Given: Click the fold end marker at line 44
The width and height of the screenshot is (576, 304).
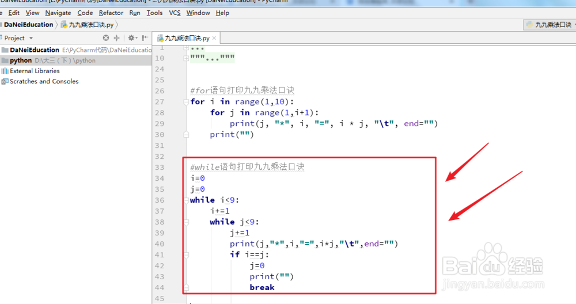Looking at the screenshot, I should pyautogui.click(x=186, y=287).
